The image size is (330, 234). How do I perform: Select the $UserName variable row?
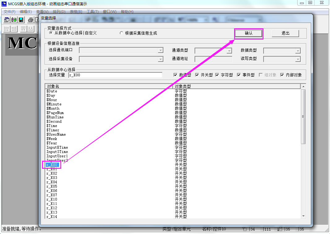(x=56, y=134)
